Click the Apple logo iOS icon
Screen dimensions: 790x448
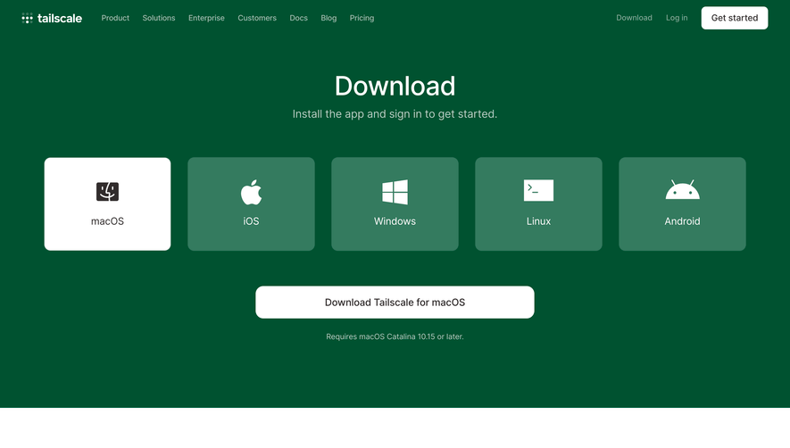pos(251,192)
